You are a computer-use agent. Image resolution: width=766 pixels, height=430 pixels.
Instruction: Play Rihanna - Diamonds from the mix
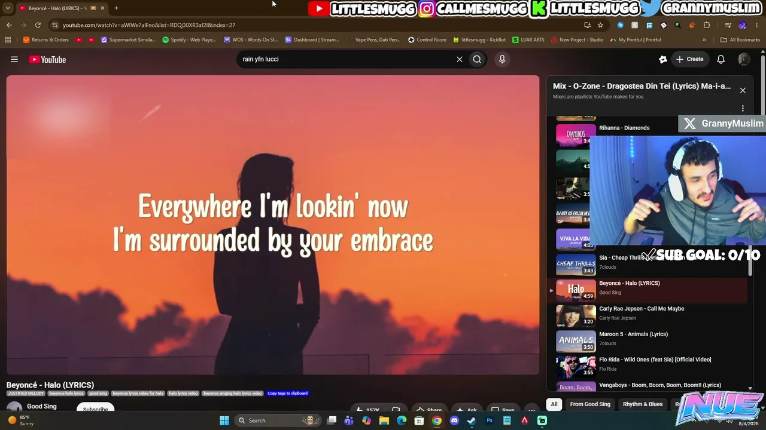(624, 128)
